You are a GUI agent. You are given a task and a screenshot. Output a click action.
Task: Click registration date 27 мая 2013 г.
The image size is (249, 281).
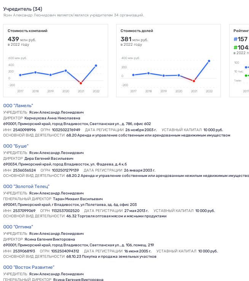[136, 211]
